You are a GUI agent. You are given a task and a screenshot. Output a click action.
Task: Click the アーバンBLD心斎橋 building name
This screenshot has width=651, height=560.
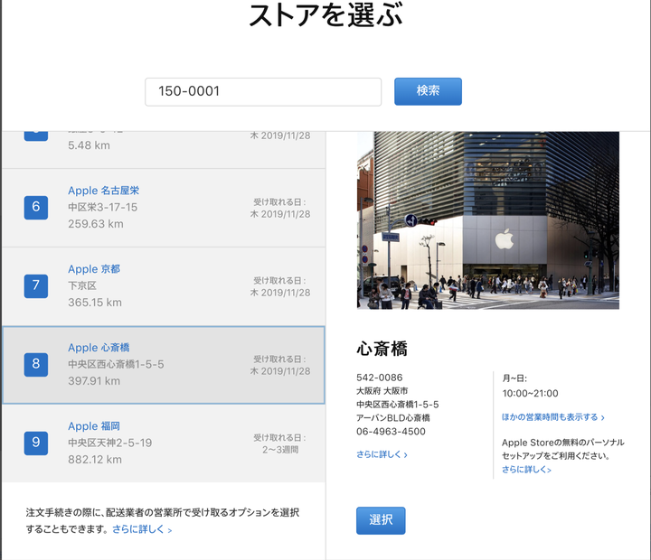click(393, 417)
